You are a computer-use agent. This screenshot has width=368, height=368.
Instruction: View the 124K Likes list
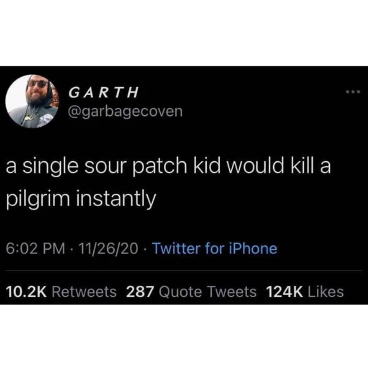point(305,292)
